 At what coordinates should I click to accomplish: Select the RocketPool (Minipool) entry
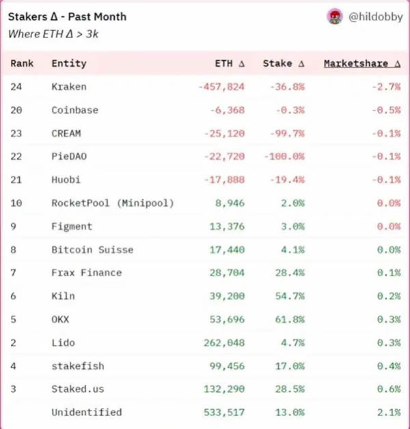[113, 203]
